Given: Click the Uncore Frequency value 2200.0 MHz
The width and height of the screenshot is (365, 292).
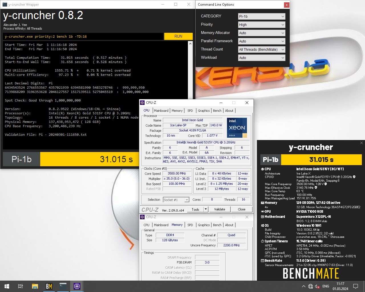Looking at the screenshot, I should (x=231, y=245).
